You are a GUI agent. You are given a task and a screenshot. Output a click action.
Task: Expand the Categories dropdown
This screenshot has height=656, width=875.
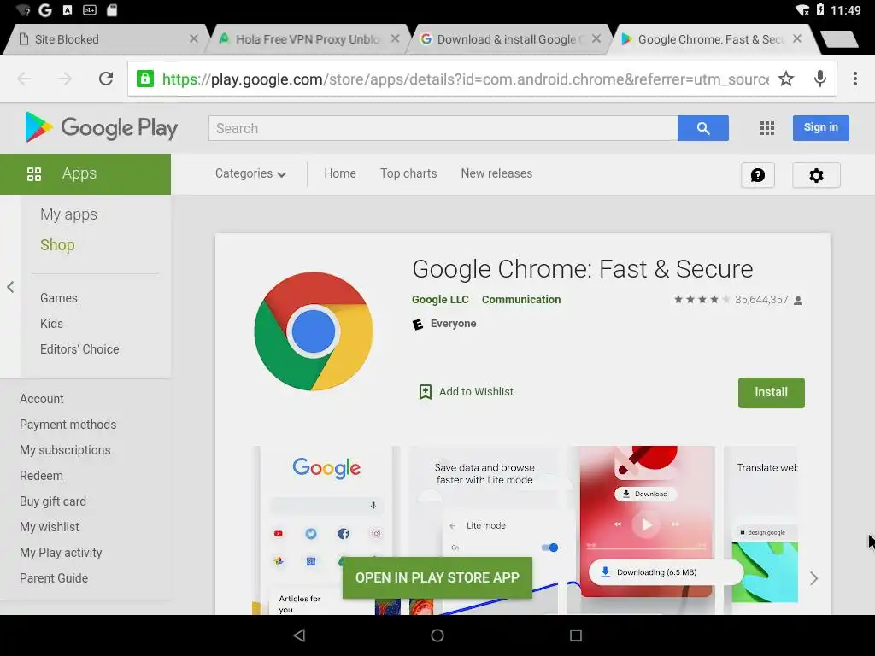coord(250,173)
